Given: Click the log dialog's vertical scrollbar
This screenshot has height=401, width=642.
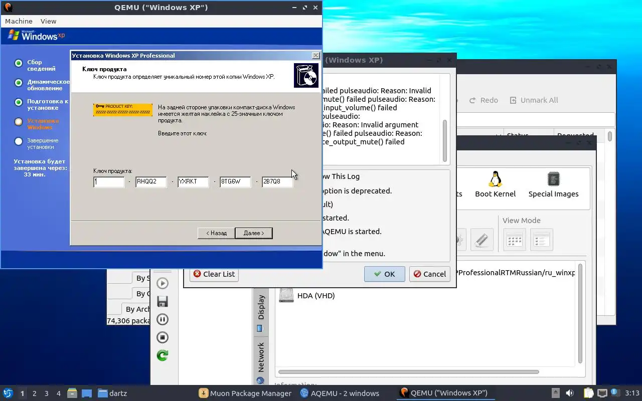Looking at the screenshot, I should 444,141.
